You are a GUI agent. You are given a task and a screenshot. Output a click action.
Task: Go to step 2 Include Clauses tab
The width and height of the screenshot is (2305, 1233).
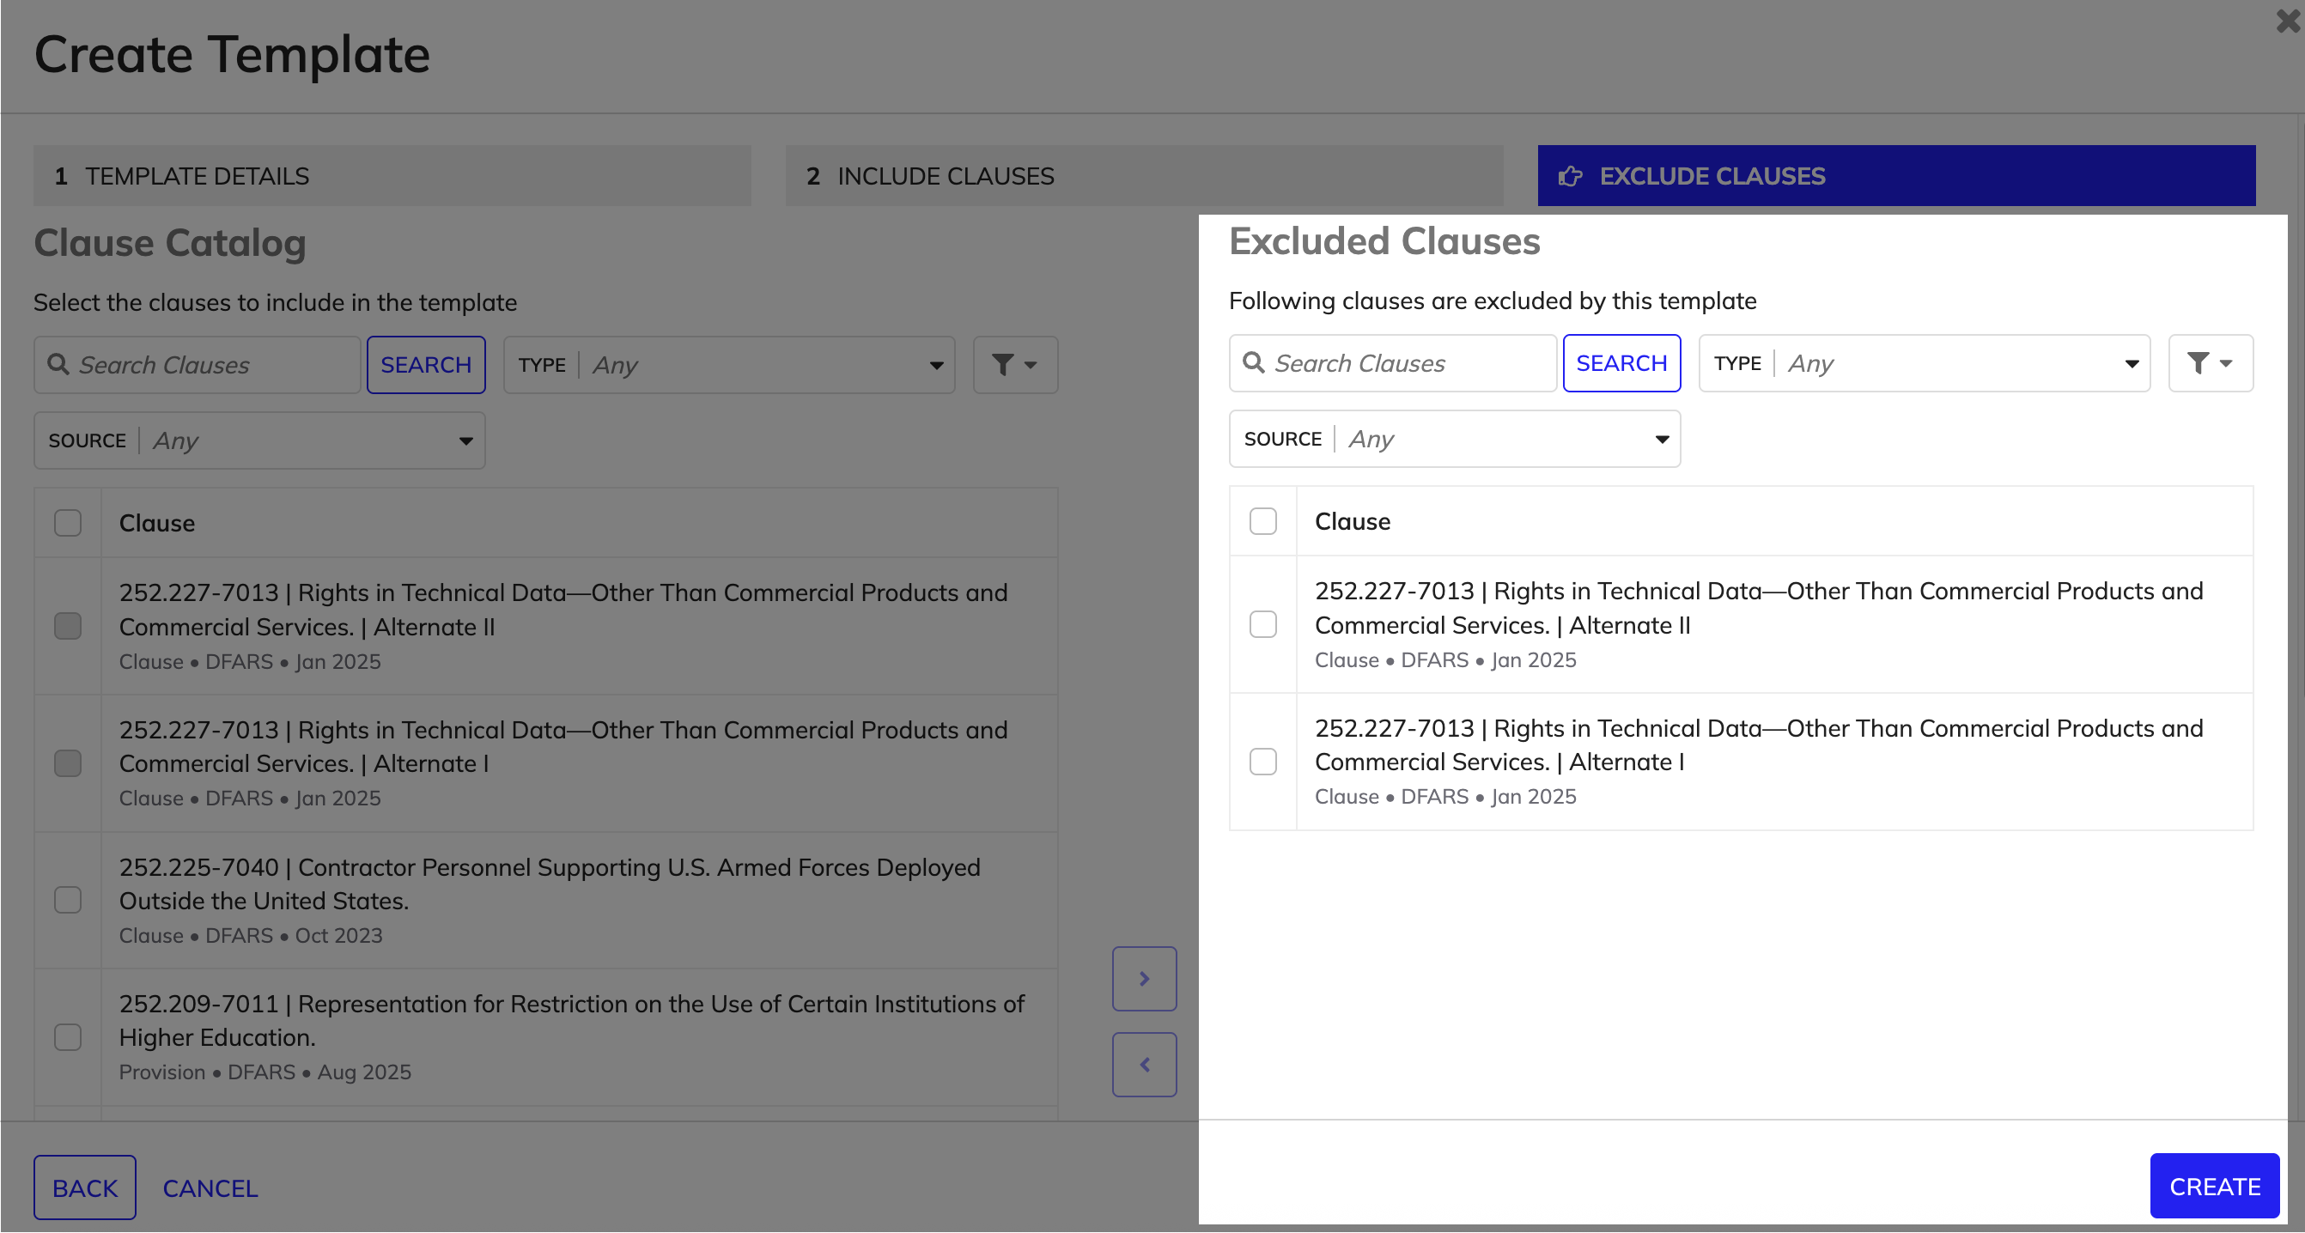(x=1144, y=176)
